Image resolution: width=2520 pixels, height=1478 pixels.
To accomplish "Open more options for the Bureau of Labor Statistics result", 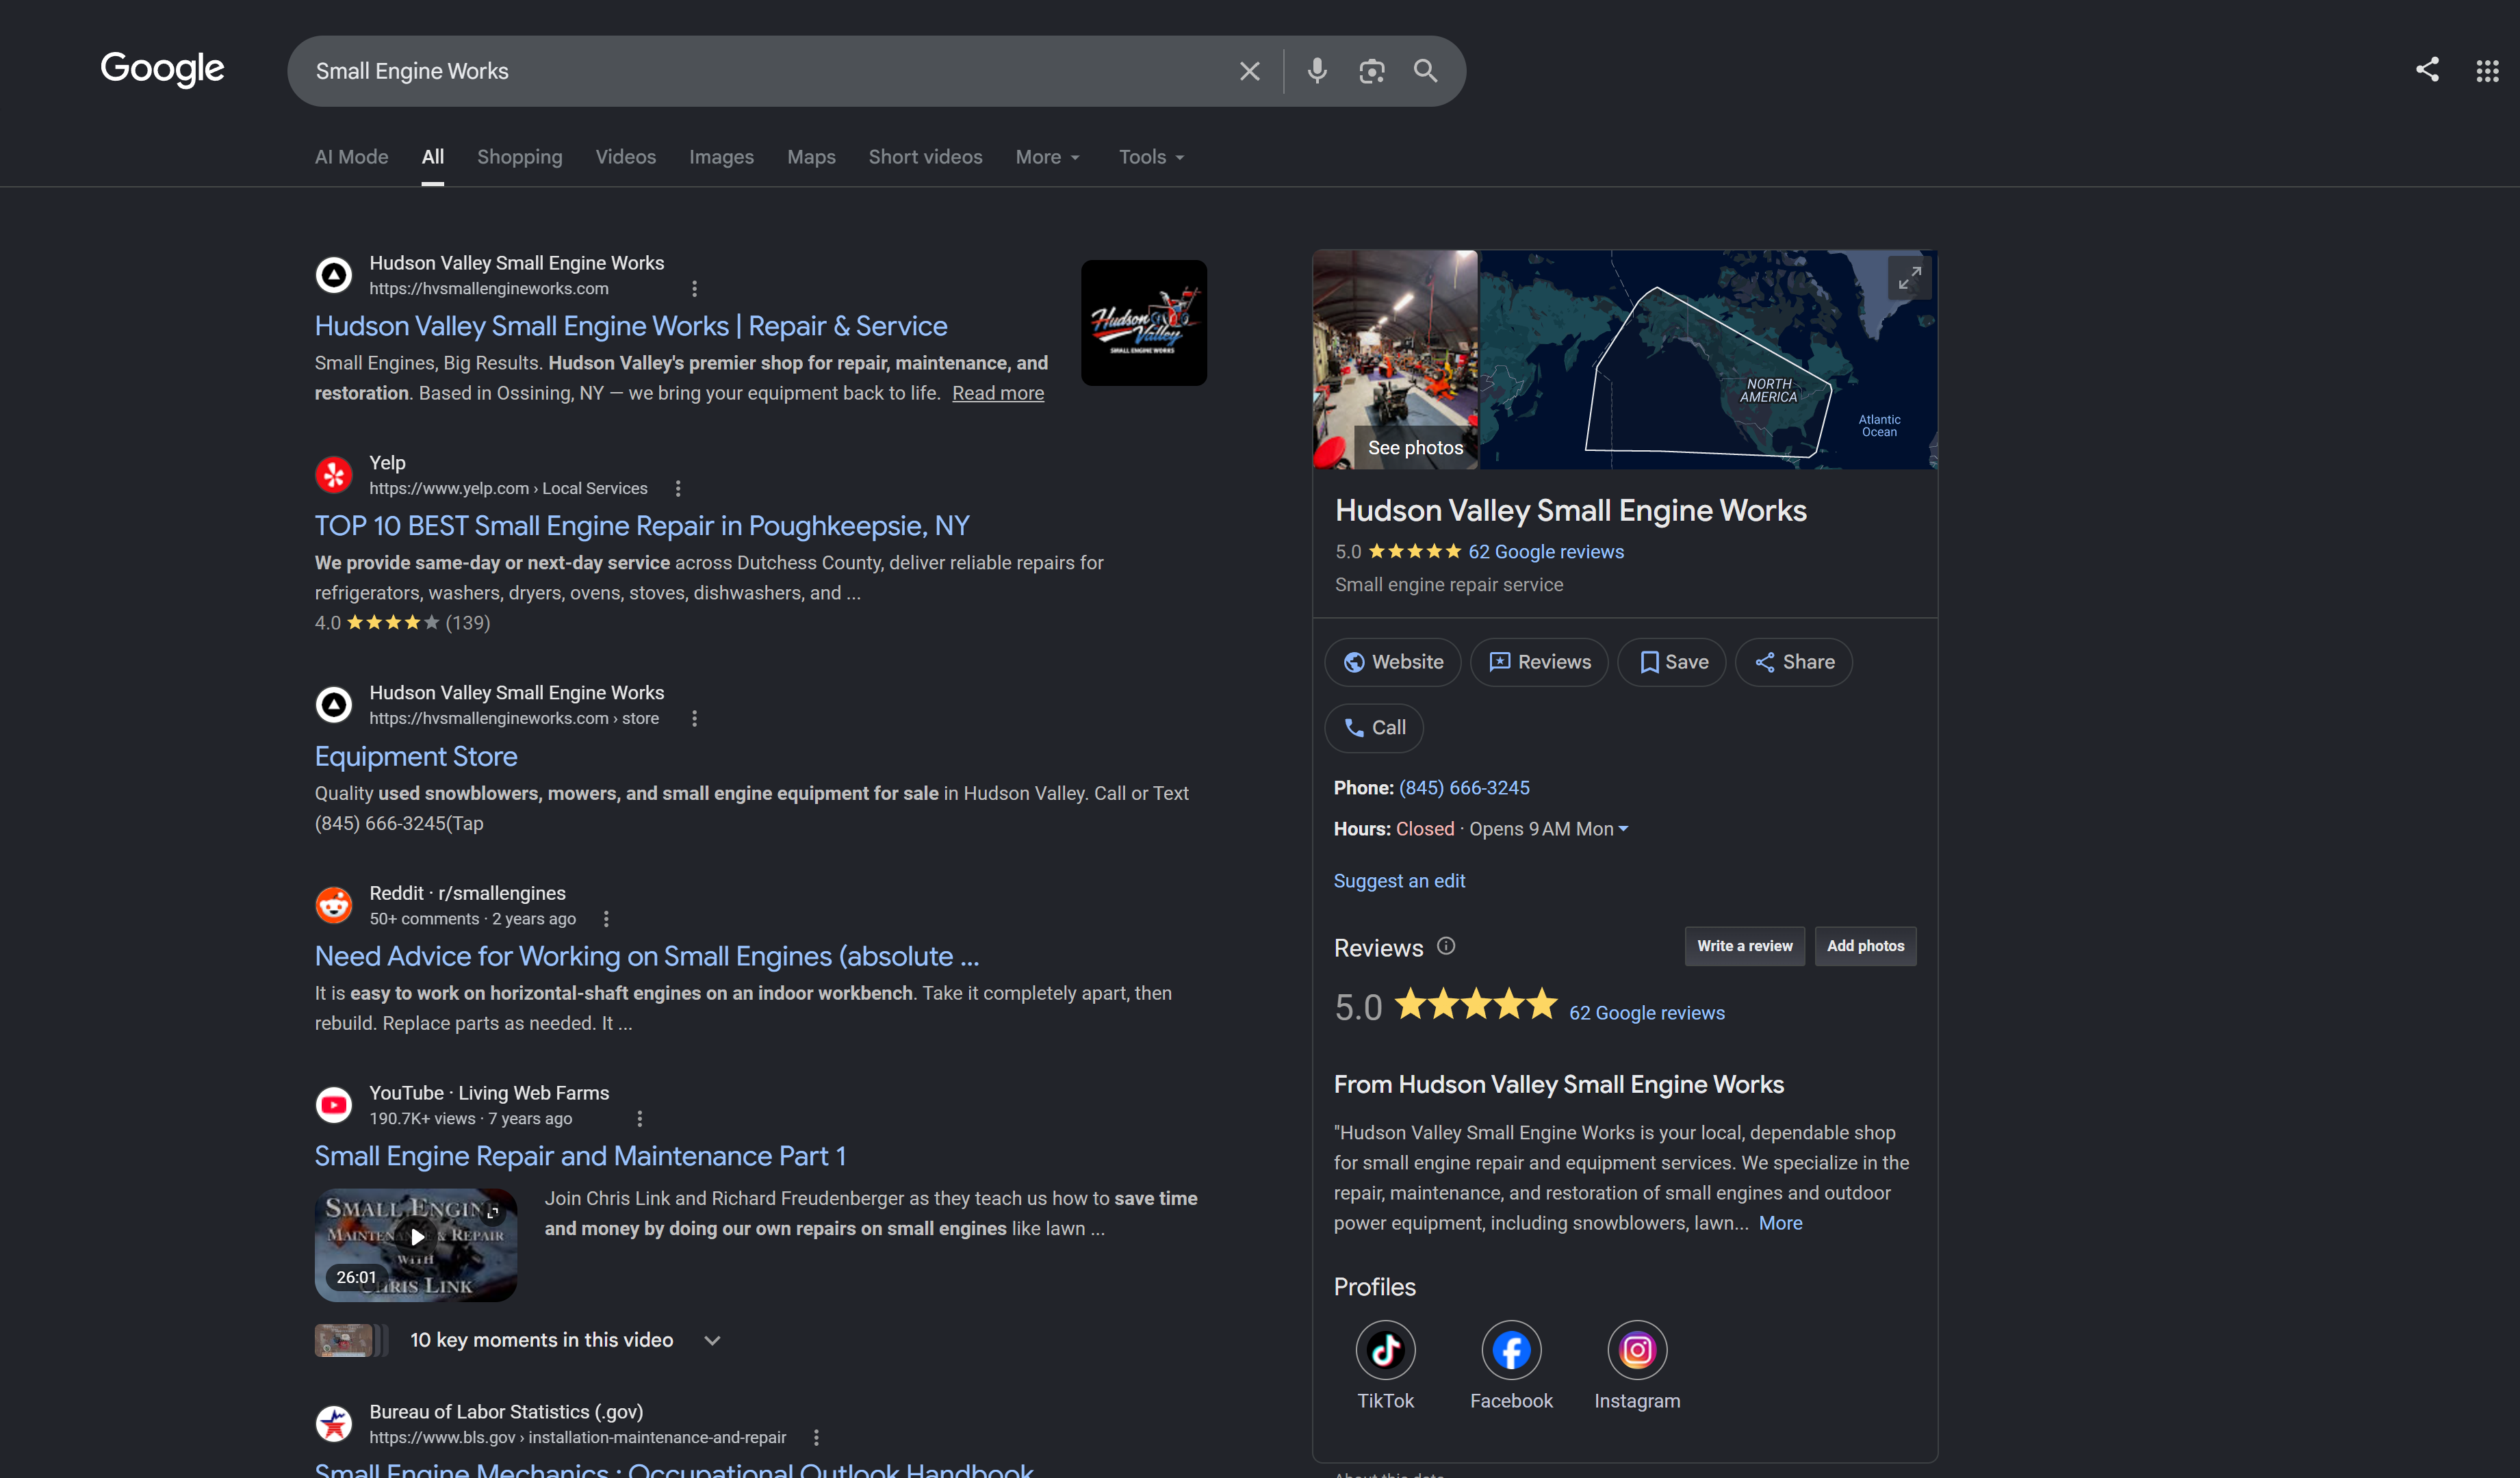I will pos(816,1438).
